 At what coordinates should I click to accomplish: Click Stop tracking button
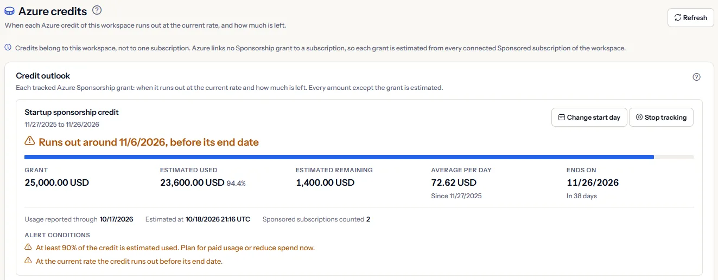coord(661,118)
